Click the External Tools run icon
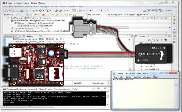The image size is (182, 112). (x=47, y=11)
